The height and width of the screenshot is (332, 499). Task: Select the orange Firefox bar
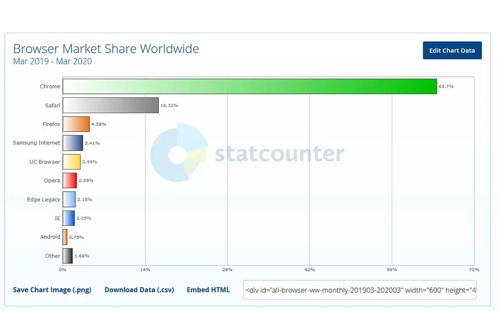(76, 124)
